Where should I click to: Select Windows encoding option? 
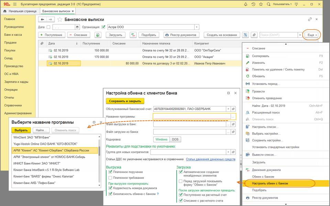[x=162, y=139]
